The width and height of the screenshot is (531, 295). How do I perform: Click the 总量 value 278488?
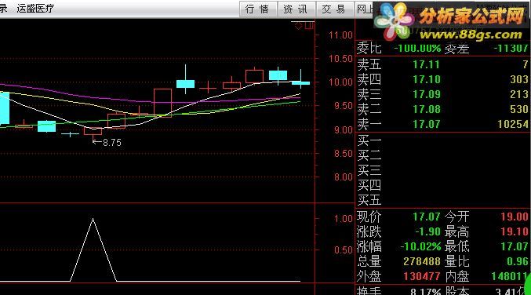[422, 261]
